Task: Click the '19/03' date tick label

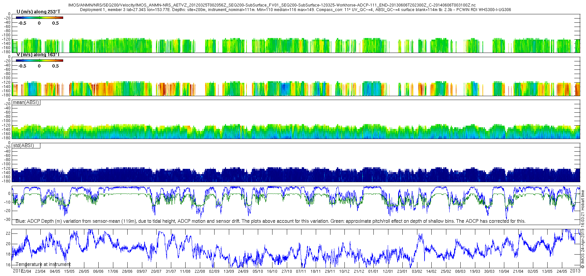Action: 475,271
